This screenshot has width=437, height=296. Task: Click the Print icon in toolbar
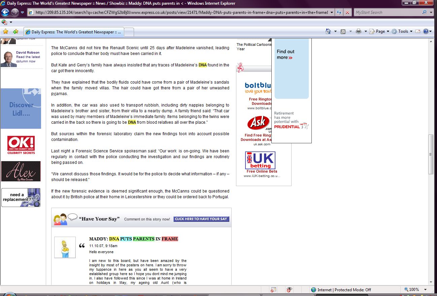point(359,31)
